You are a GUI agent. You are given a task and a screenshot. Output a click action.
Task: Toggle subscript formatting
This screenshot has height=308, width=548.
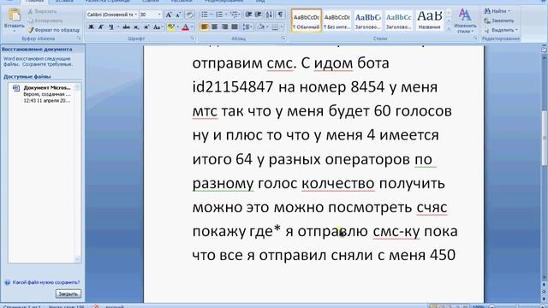136,27
